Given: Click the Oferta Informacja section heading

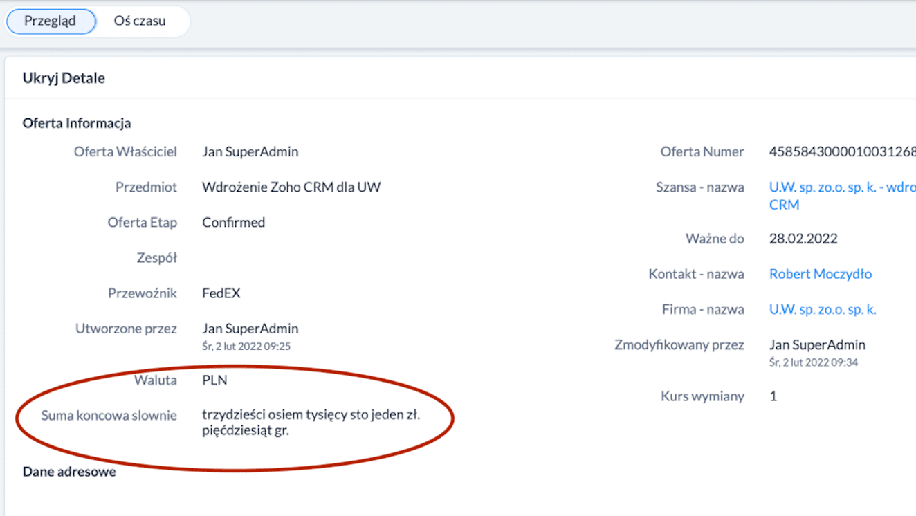Looking at the screenshot, I should point(77,123).
